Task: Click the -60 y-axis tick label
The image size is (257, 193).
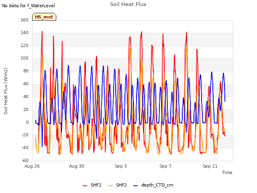Action: coord(25,160)
